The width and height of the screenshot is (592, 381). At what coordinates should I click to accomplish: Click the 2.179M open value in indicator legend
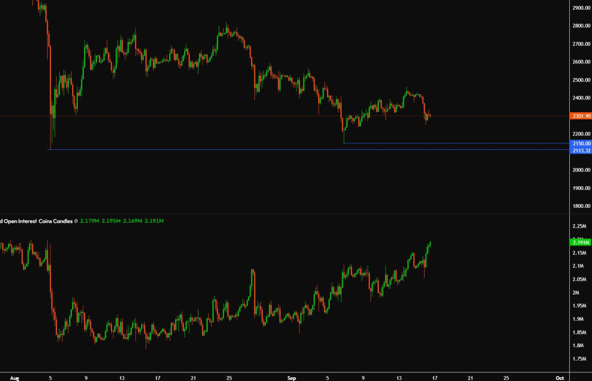(89, 221)
